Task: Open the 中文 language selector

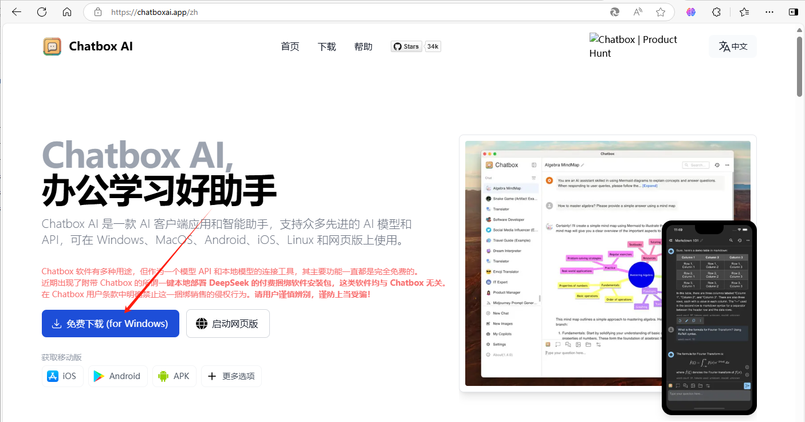Action: (733, 46)
